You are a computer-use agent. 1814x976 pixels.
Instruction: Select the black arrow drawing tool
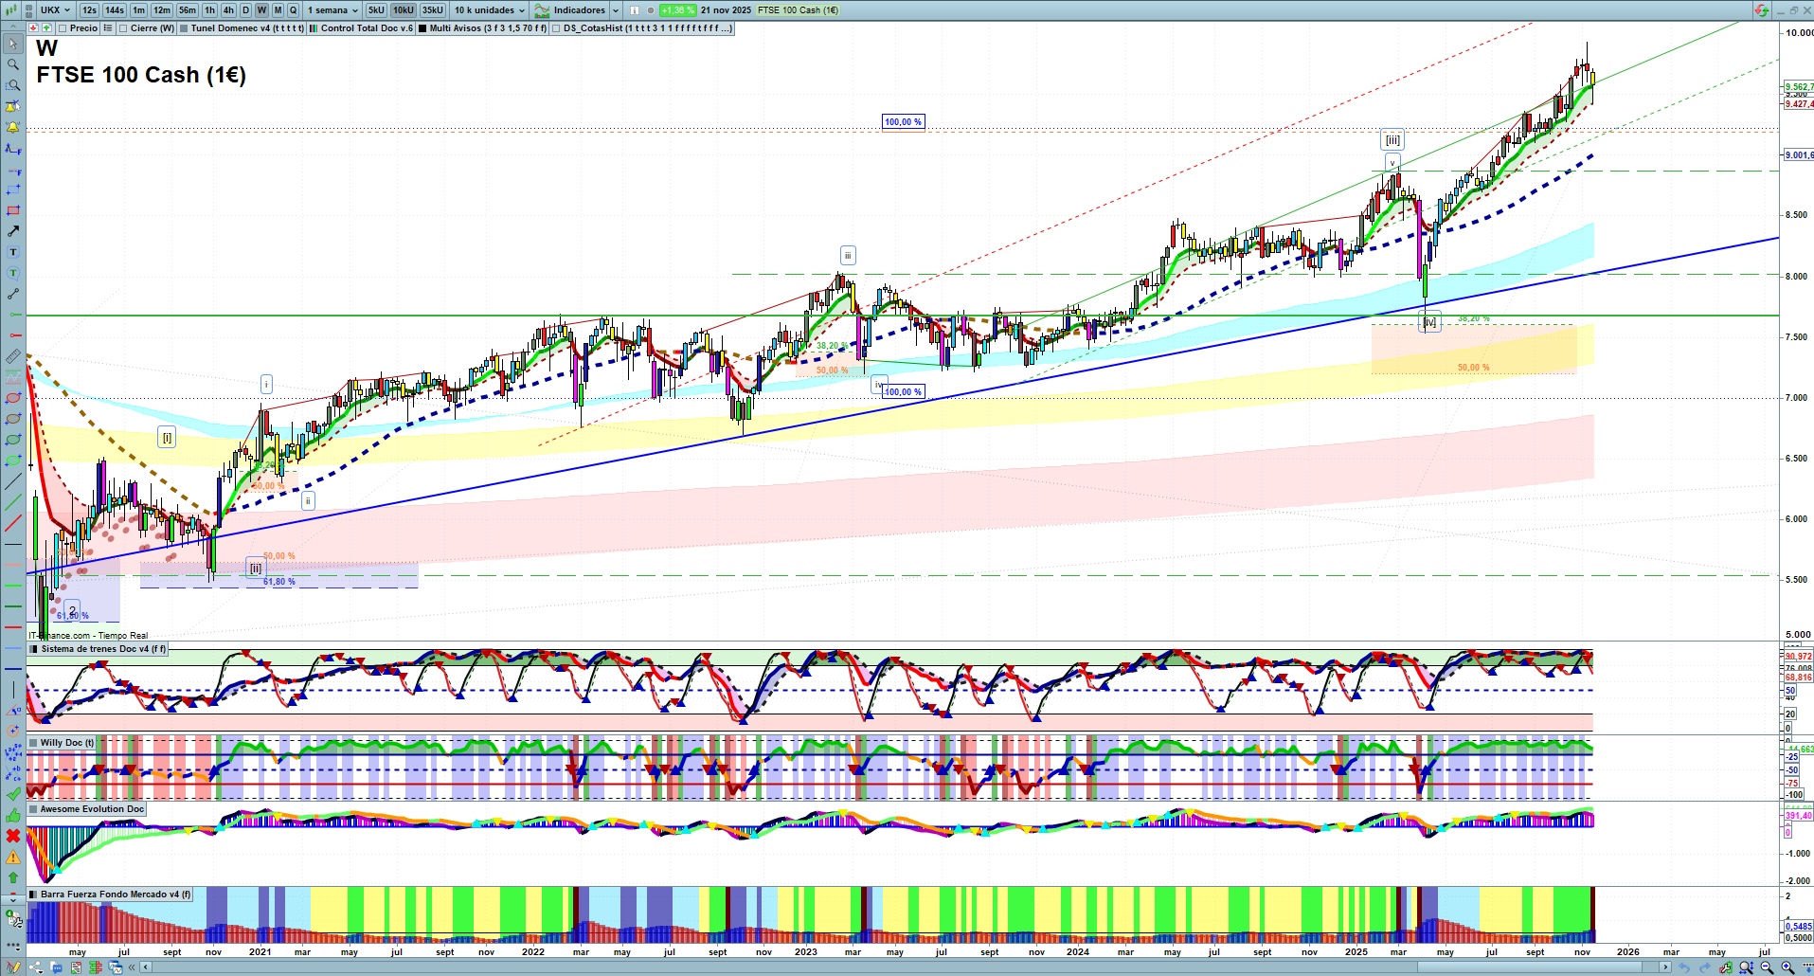(13, 231)
